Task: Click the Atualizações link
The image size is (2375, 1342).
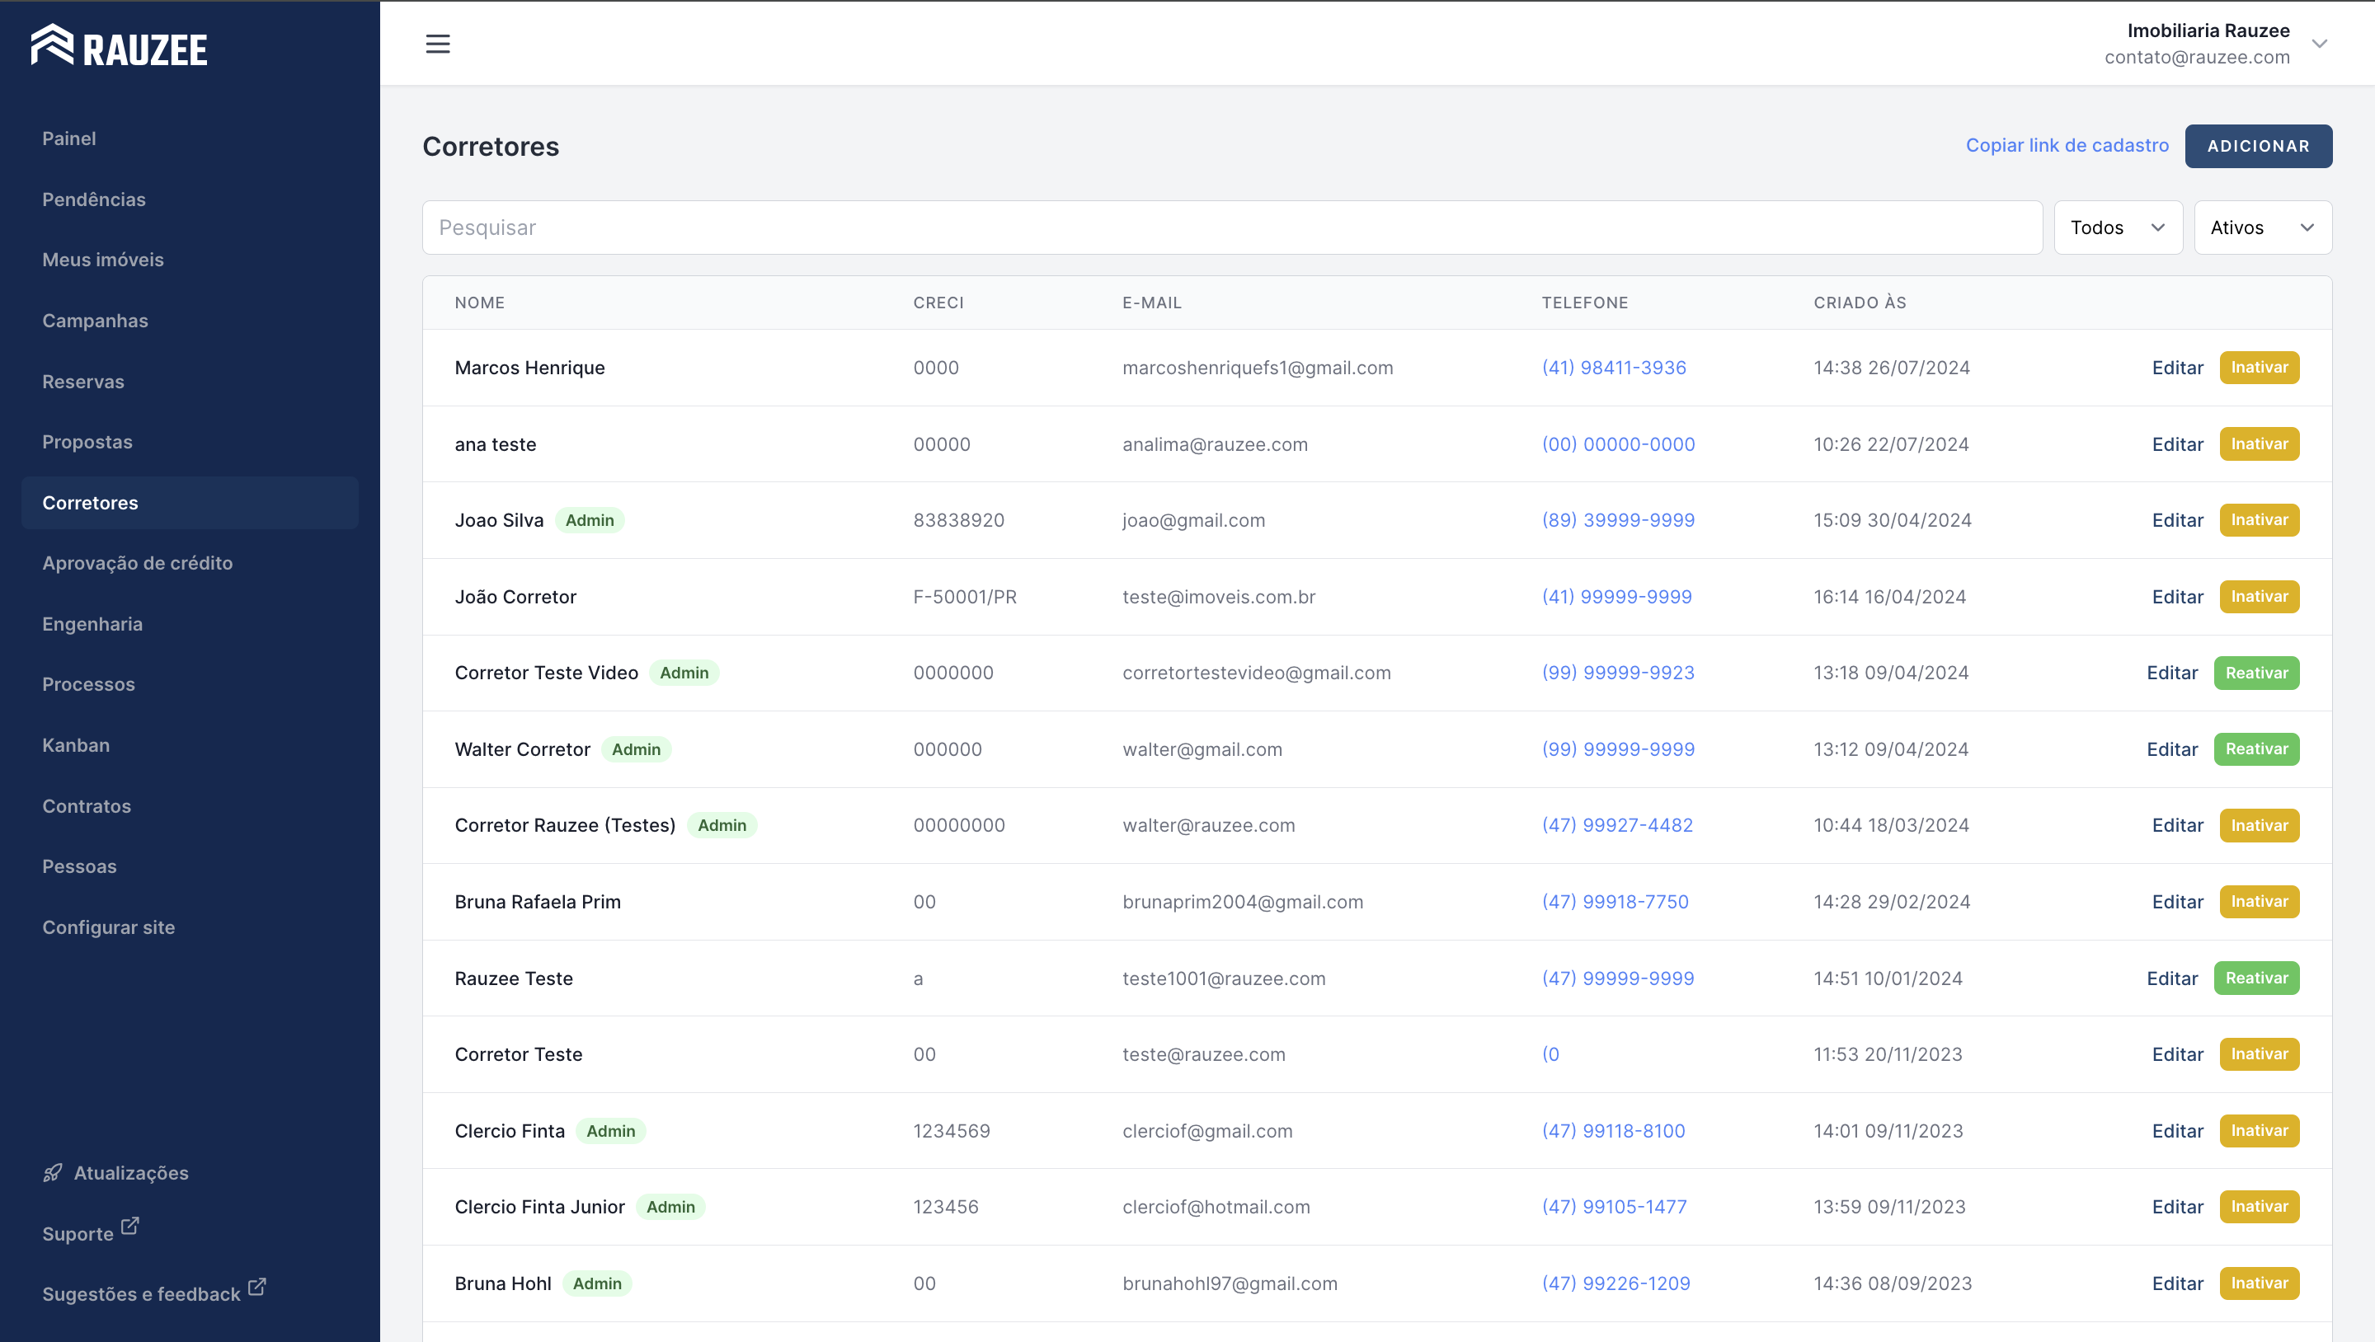Action: click(x=131, y=1172)
